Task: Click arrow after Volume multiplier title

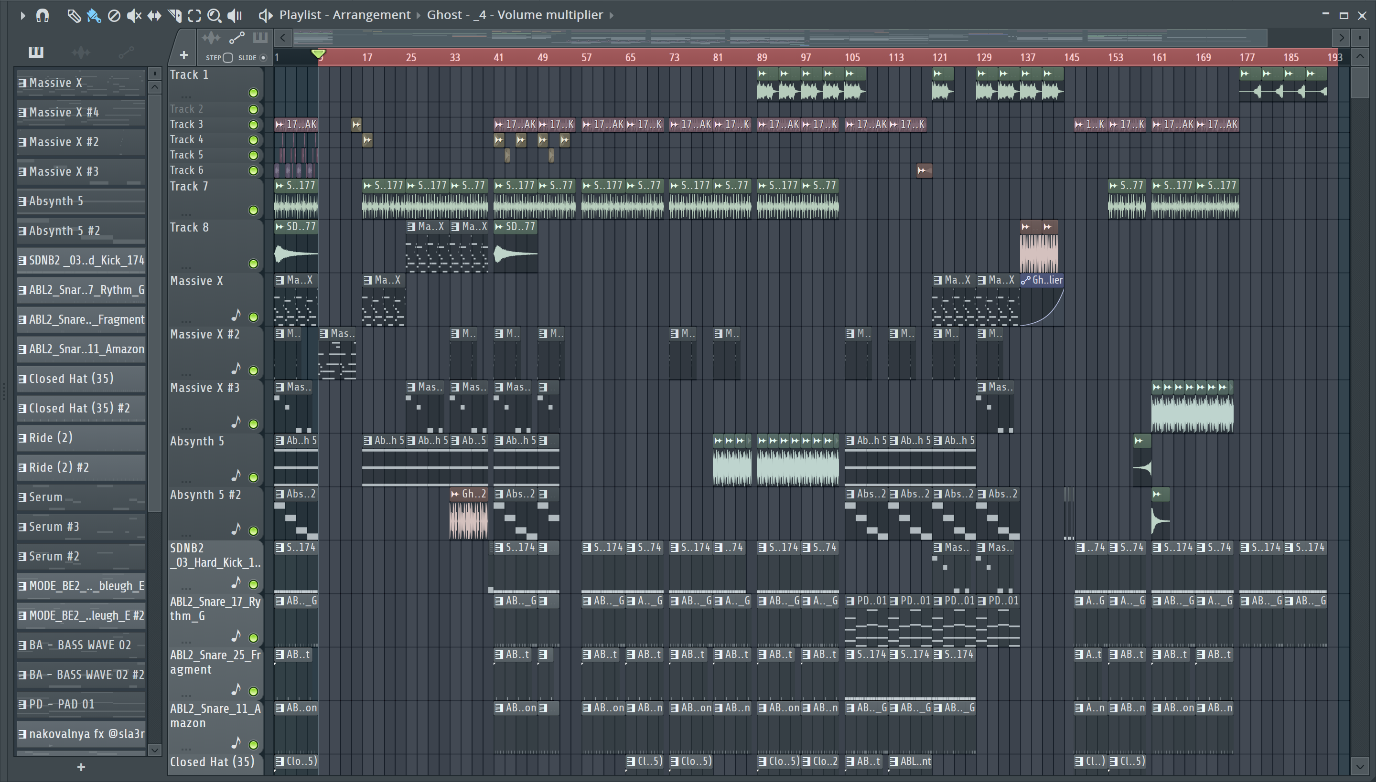Action: click(x=612, y=15)
